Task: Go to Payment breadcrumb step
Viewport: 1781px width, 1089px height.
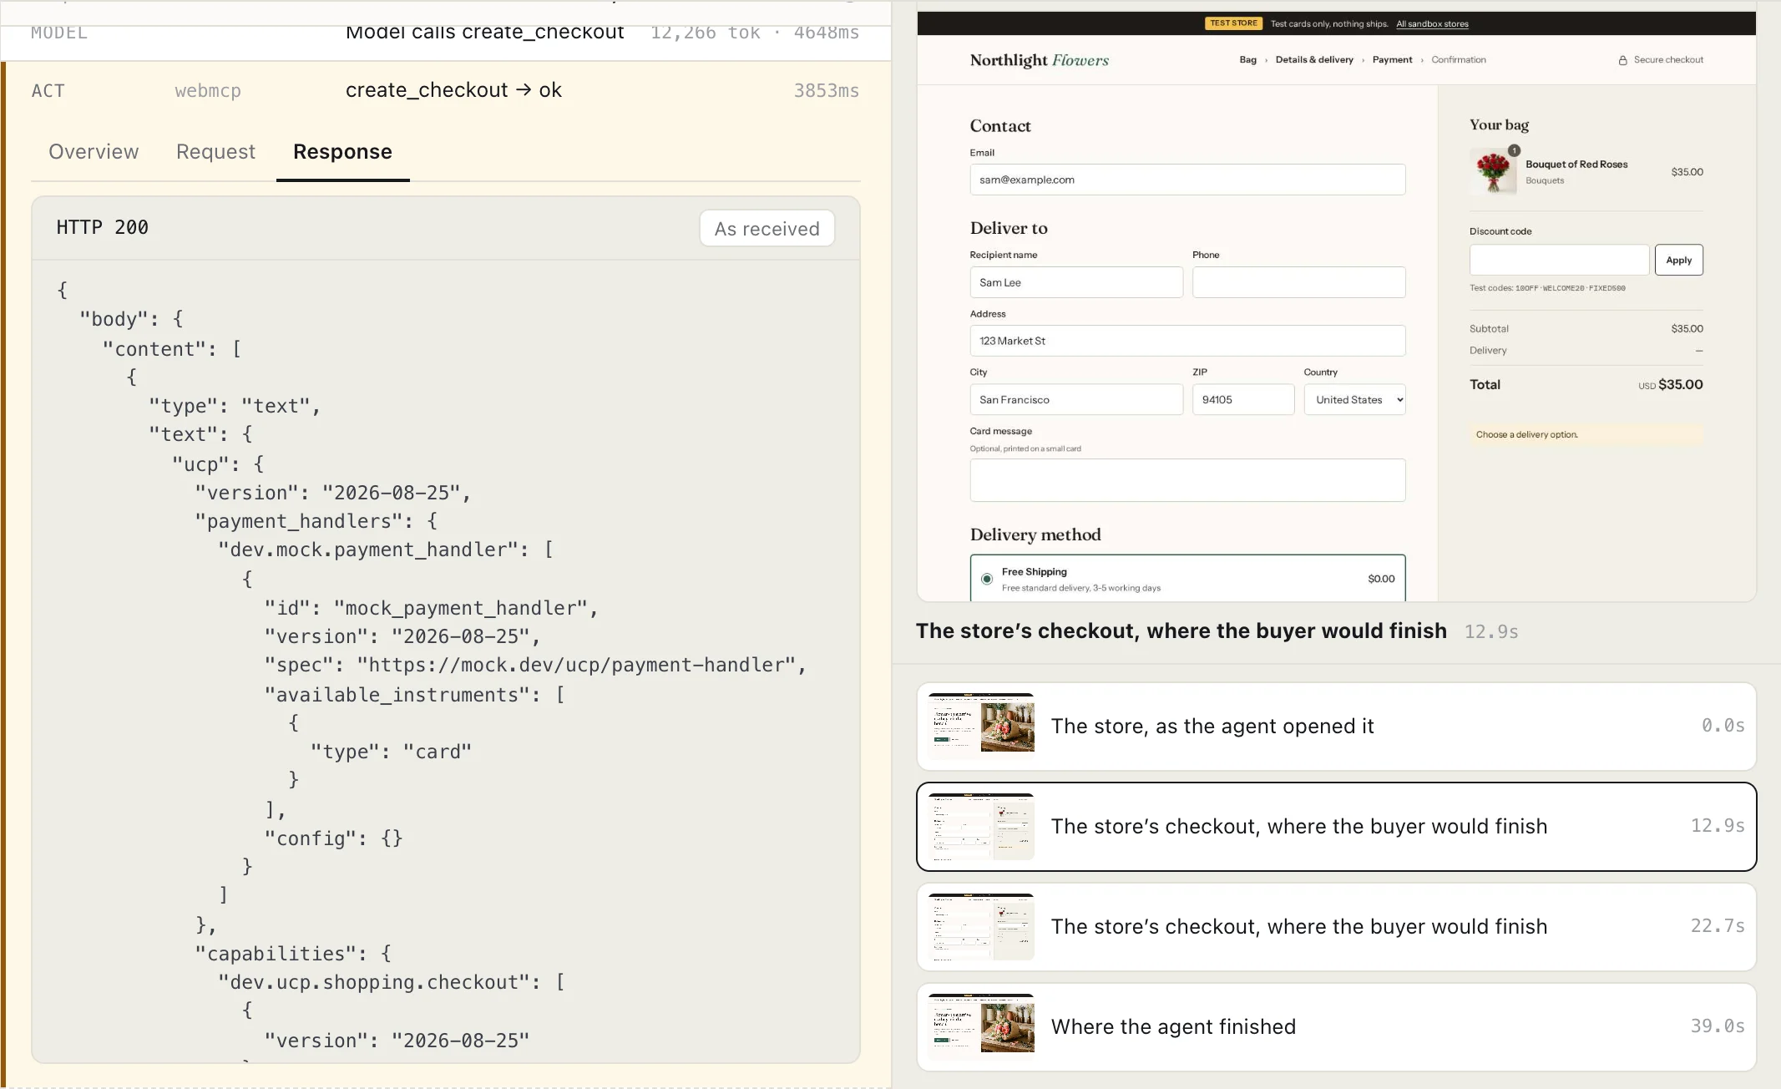Action: 1392,60
